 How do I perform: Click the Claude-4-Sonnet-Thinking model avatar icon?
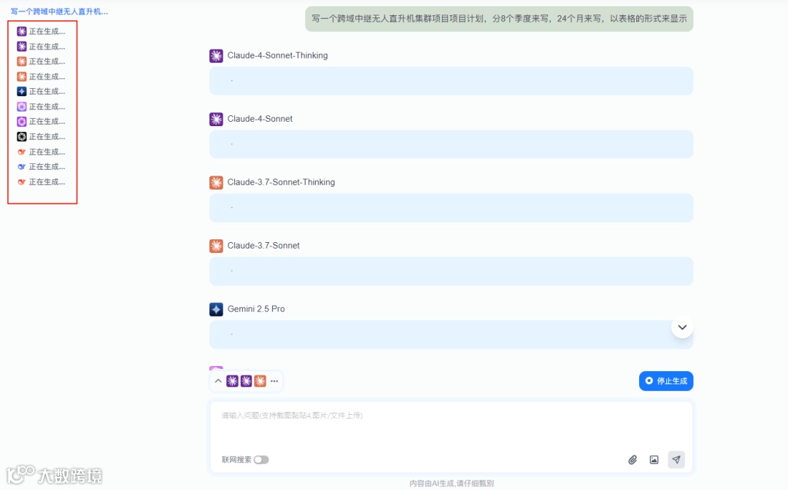216,55
